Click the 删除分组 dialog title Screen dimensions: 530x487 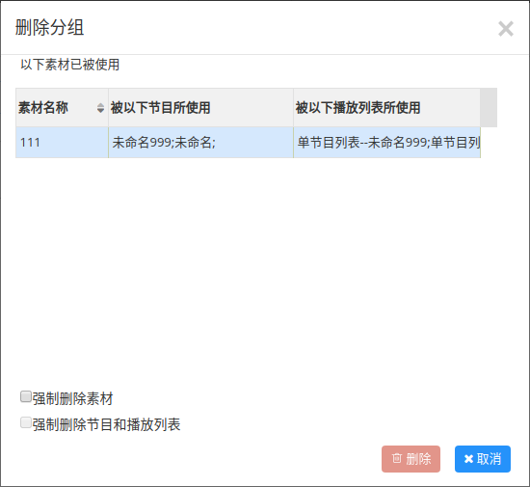[50, 28]
